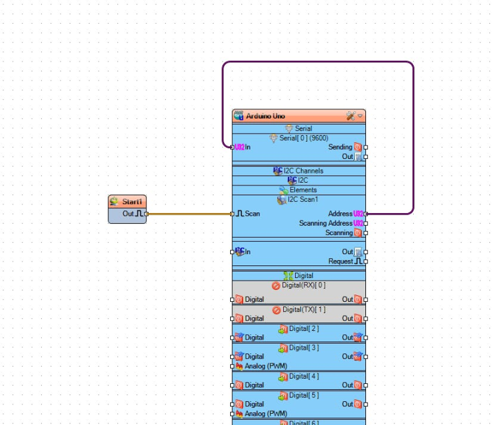Select the I2C Channels icon
496x425 pixels.
(x=278, y=171)
